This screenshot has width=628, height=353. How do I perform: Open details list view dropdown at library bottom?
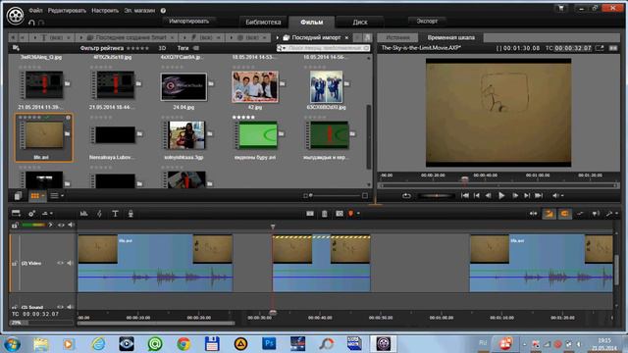coord(62,196)
